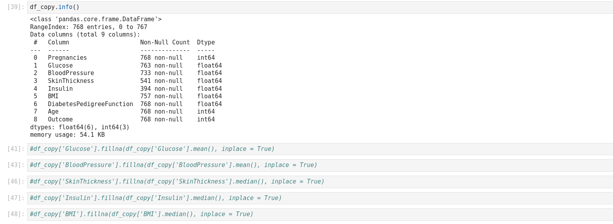
Task: Click the [47] cell prompt
Action: [16, 198]
